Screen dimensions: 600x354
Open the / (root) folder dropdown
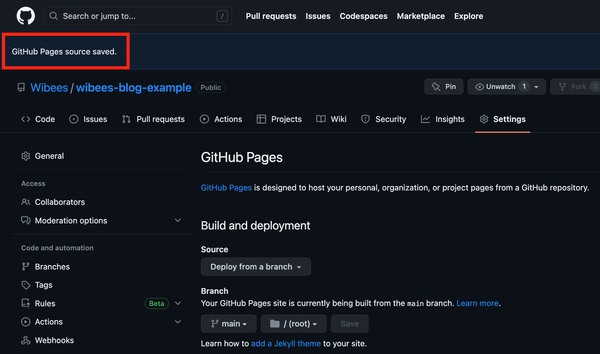tap(294, 324)
